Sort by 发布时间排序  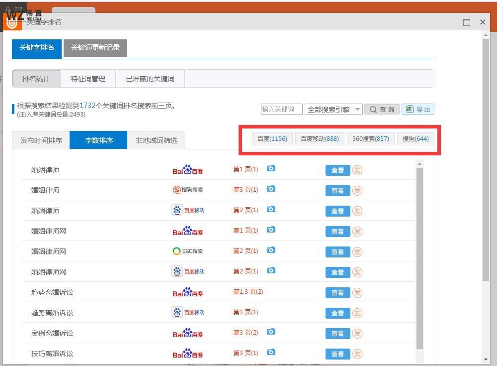41,140
